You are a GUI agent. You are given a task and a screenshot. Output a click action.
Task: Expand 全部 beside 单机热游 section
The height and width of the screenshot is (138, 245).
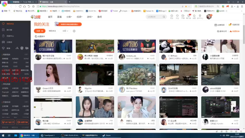[26, 84]
